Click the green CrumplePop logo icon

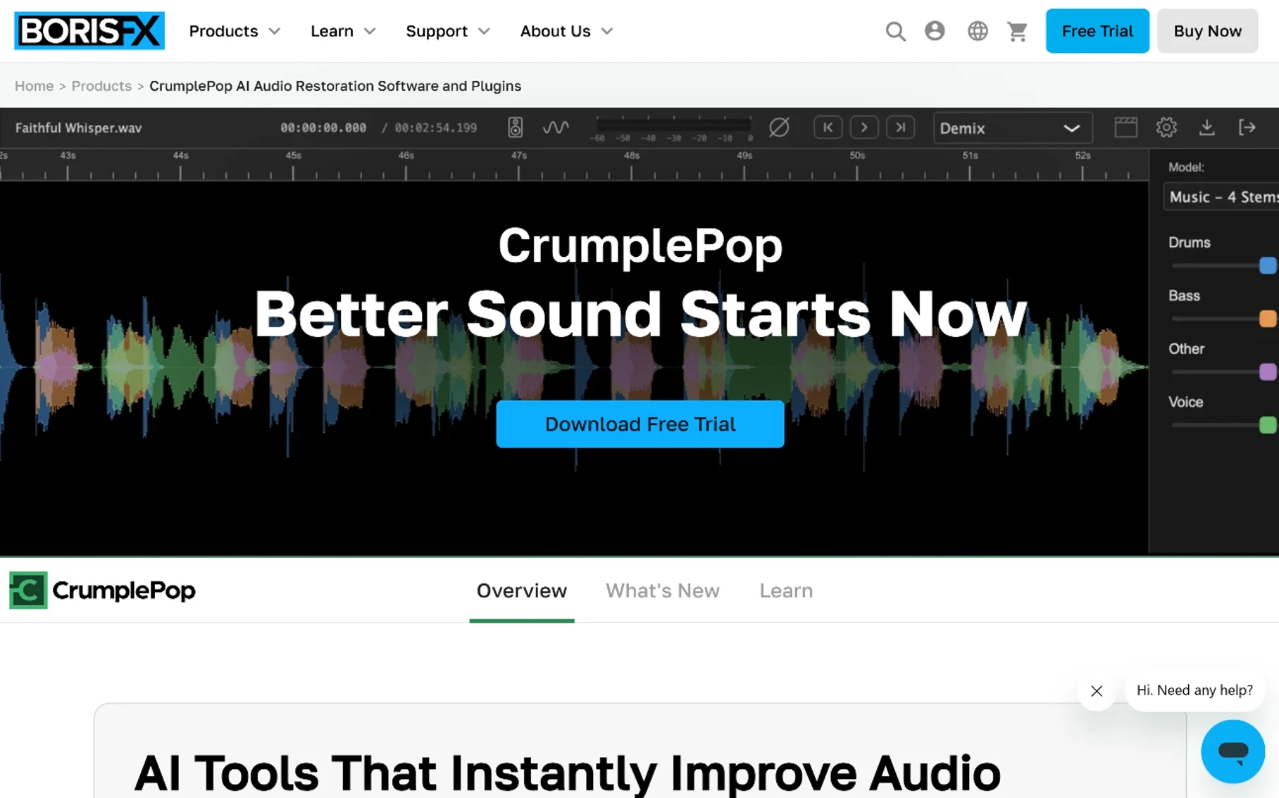pyautogui.click(x=28, y=590)
